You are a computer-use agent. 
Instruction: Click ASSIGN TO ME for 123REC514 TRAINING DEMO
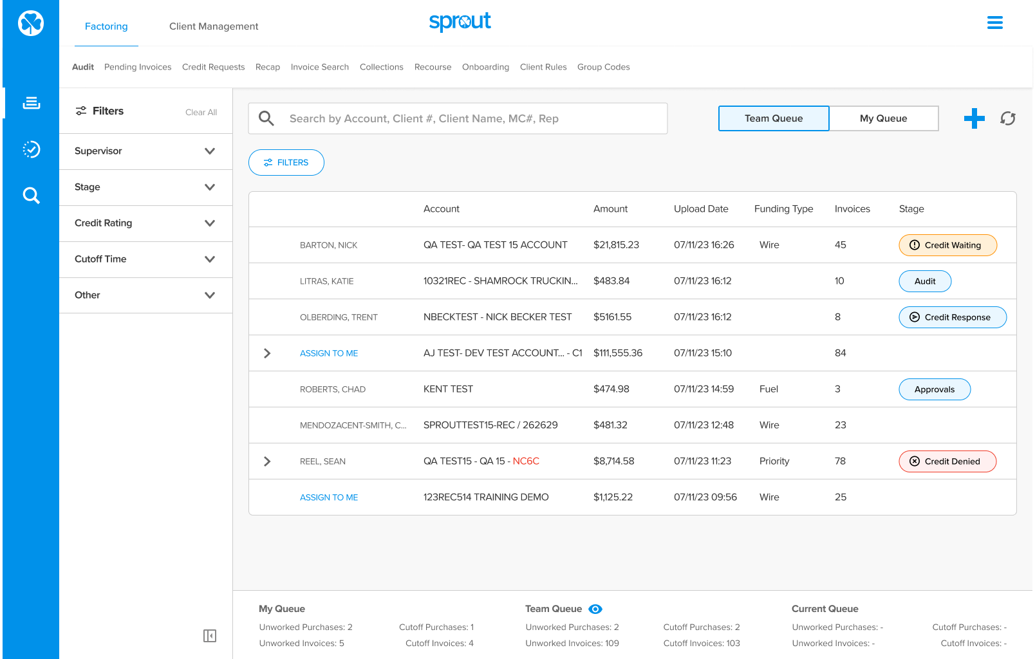[x=329, y=497]
